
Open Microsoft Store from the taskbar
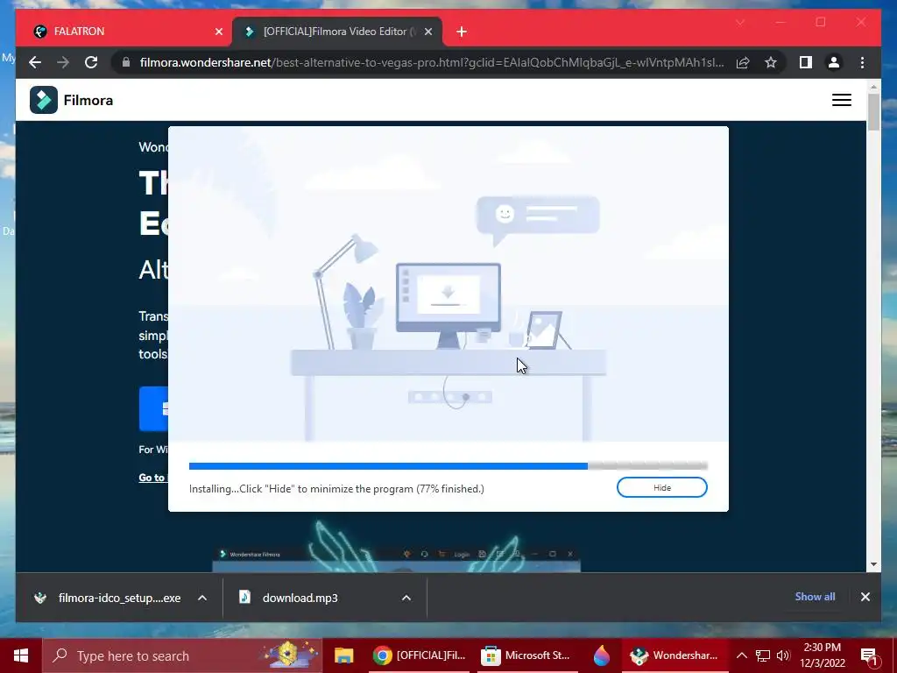[526, 655]
